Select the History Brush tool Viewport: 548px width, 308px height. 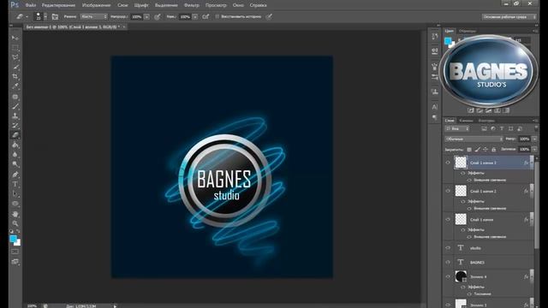(x=15, y=126)
